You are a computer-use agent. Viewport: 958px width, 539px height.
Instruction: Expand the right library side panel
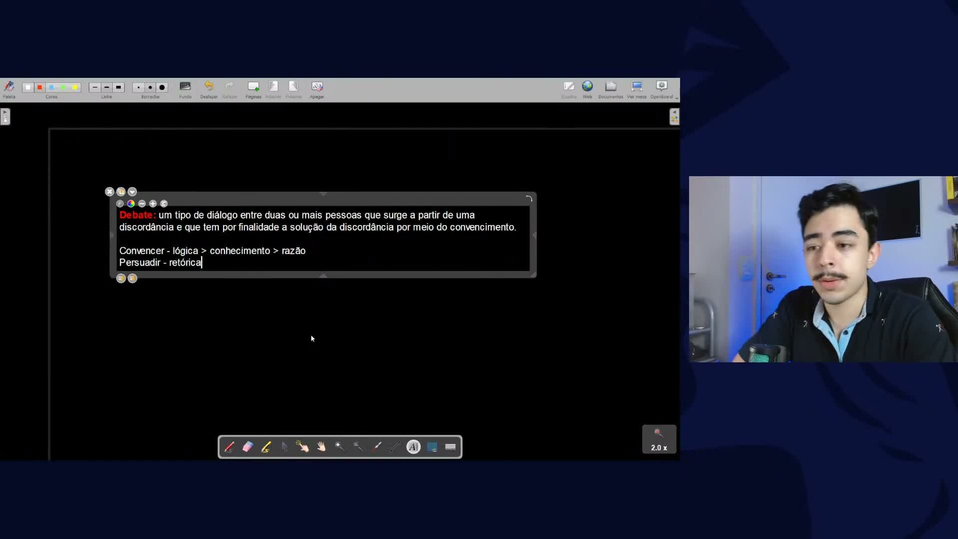pyautogui.click(x=674, y=117)
